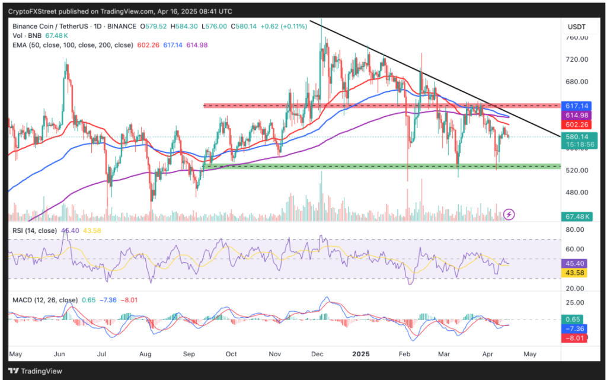607x380 pixels.
Task: Click the EMA (50, close, 100, close, 200, close) legend
Action: coord(73,45)
